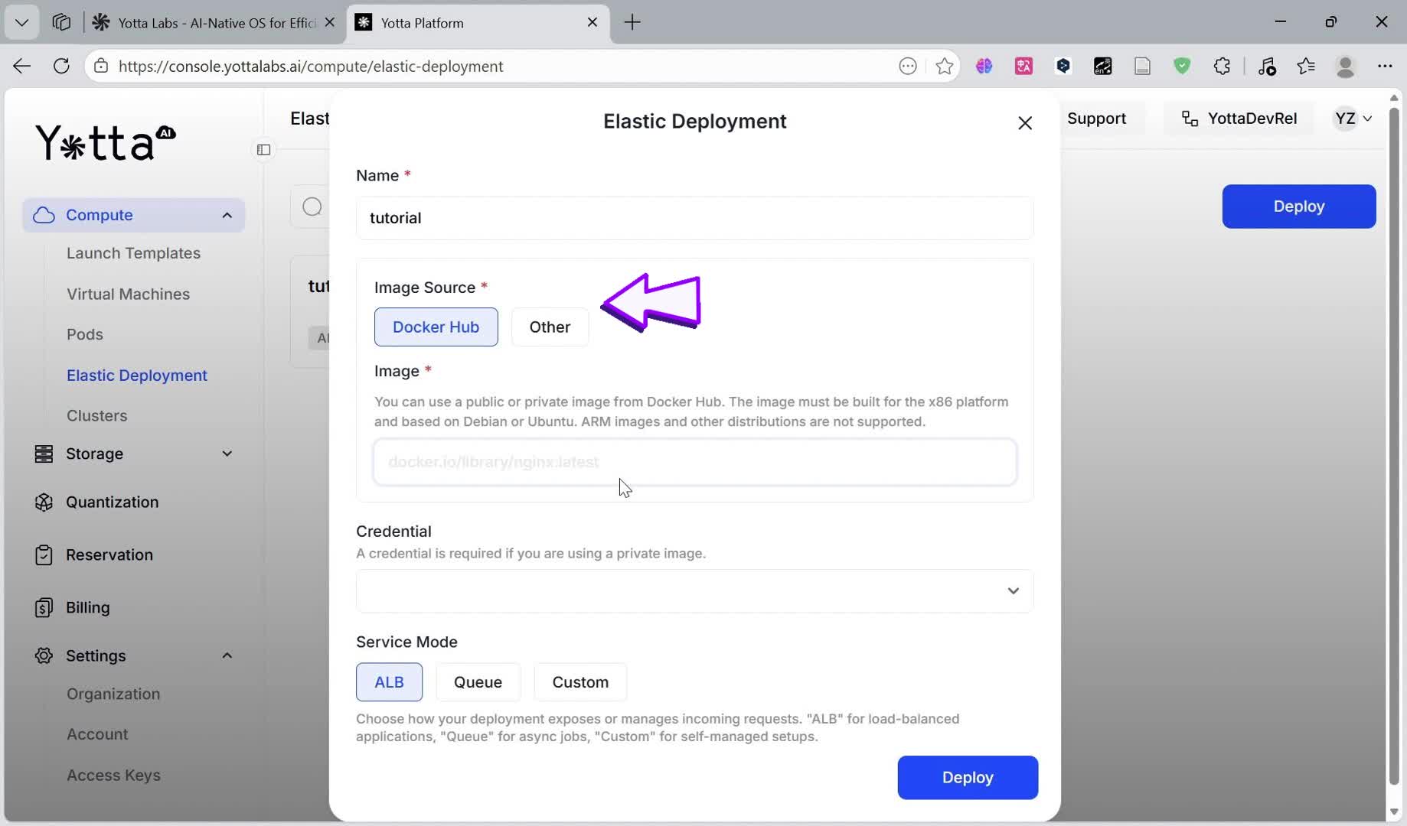Open the browser extensions puzzle icon
The width and height of the screenshot is (1407, 826).
[1222, 67]
